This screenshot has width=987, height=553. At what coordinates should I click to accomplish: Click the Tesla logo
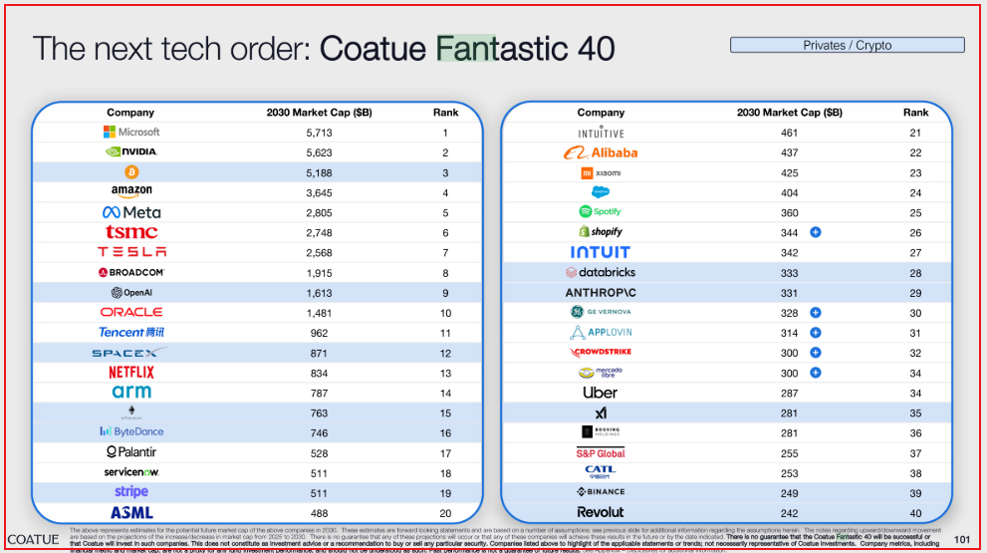130,252
